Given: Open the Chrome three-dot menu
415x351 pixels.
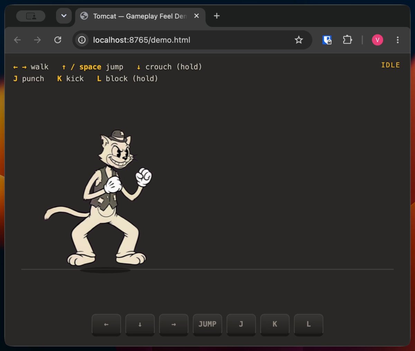Looking at the screenshot, I should click(398, 40).
